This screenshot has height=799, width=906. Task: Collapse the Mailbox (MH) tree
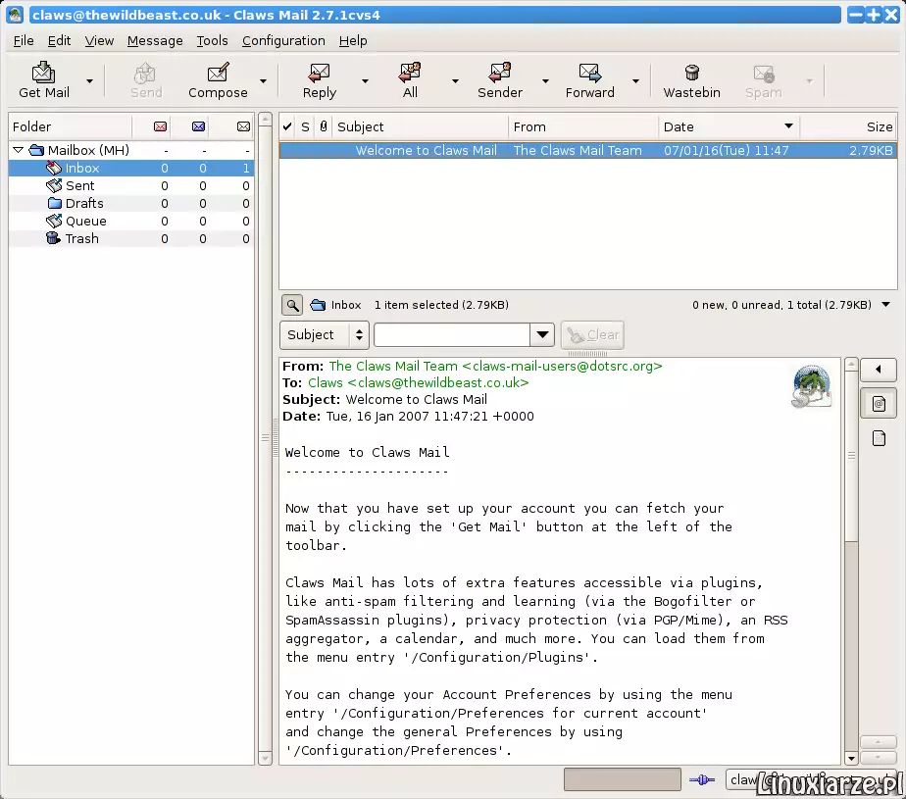[x=18, y=150]
